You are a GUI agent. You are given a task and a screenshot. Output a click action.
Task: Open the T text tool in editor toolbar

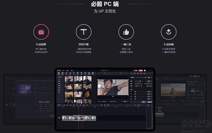(74, 73)
